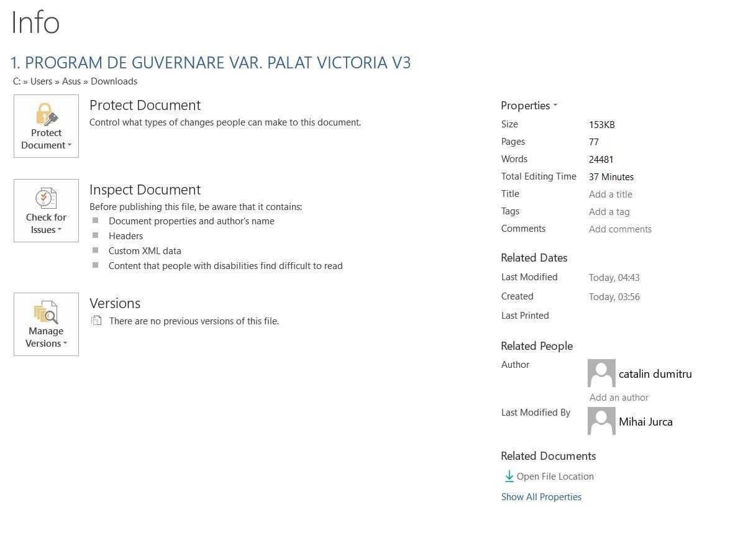Click Mihai Jurca's avatar picture
The height and width of the screenshot is (548, 738).
click(x=601, y=421)
